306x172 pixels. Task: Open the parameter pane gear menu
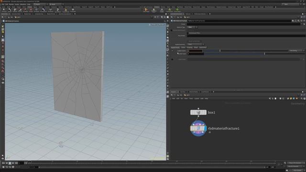pyautogui.click(x=293, y=21)
